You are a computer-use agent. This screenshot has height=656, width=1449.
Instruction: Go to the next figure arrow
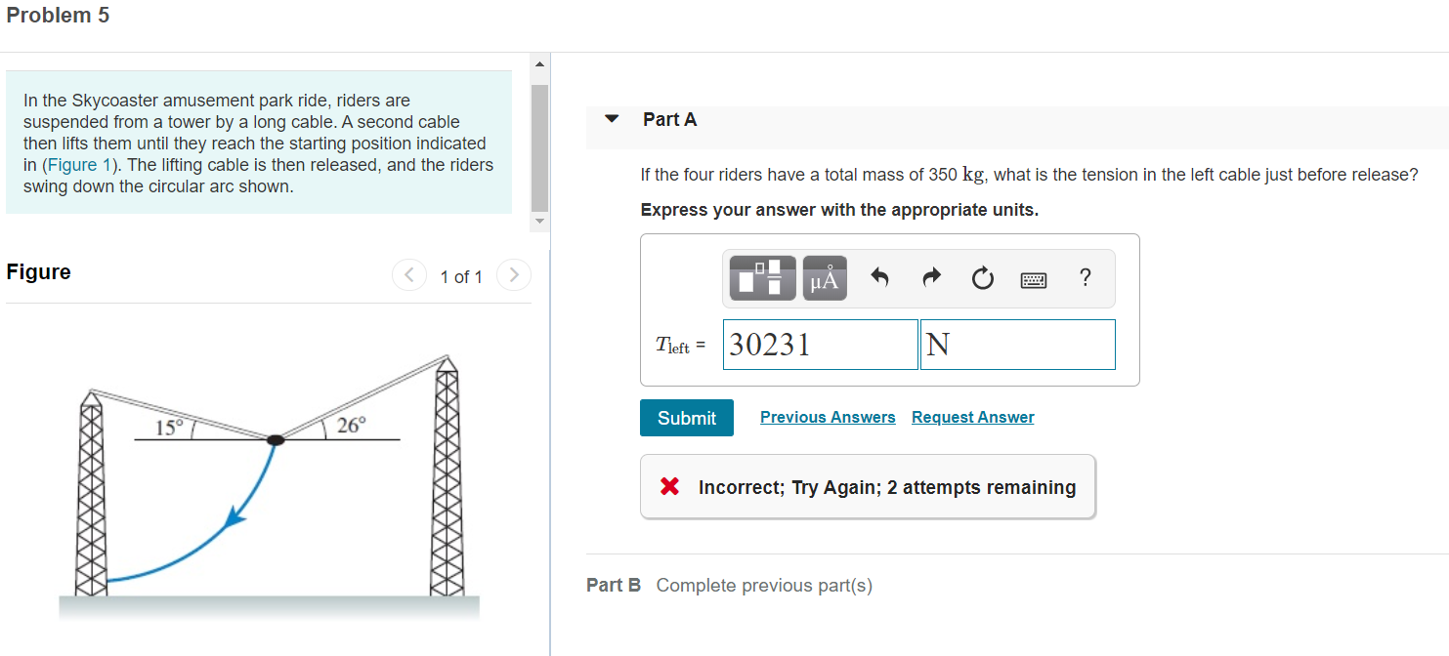[514, 276]
